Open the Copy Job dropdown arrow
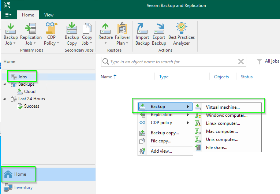280x194 pixels. point(91,43)
